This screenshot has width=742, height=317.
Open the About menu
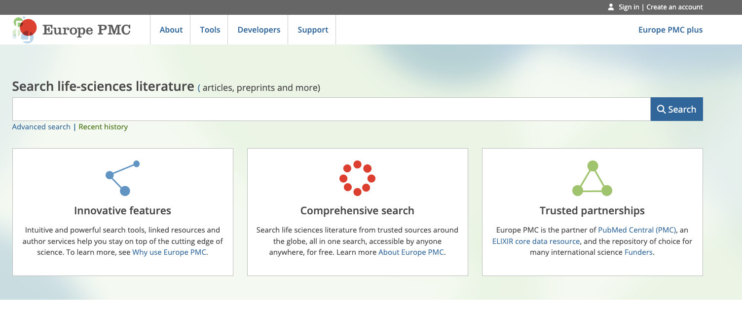[171, 30]
